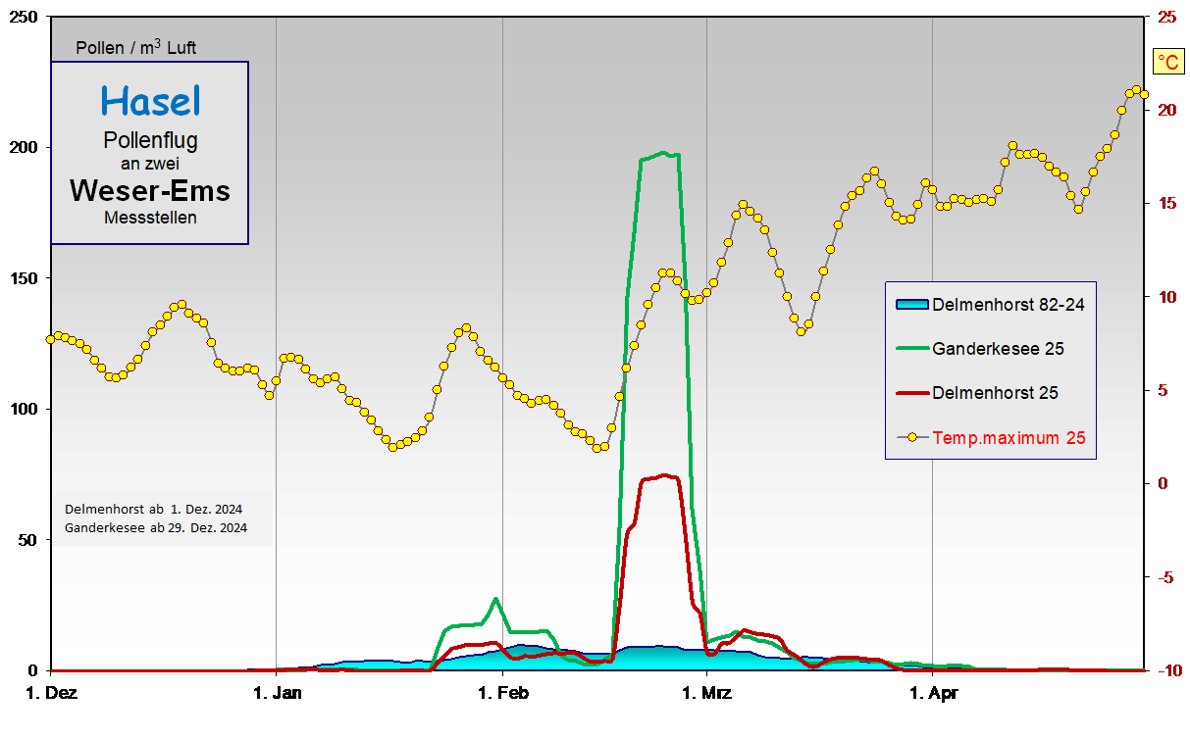Click the 'Messstellen' text in the title box

point(150,218)
